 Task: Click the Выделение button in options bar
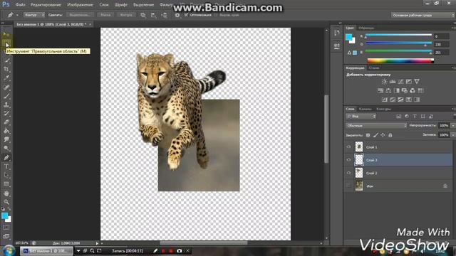click(x=80, y=15)
